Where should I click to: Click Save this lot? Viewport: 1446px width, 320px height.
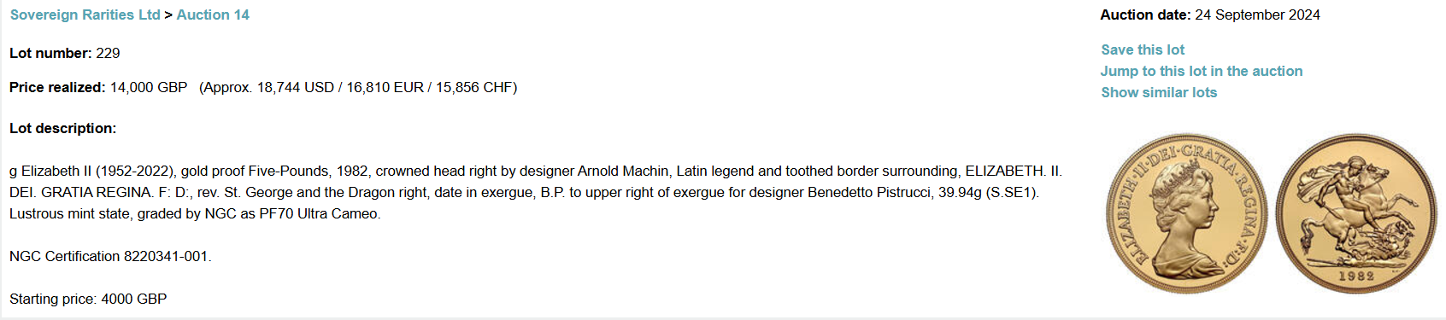click(x=1143, y=49)
